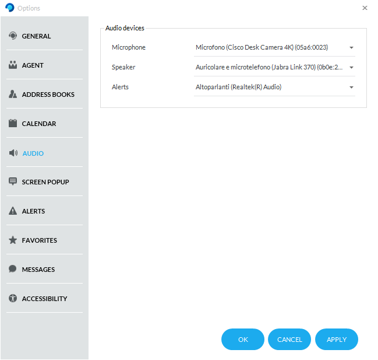Open the GENERAL settings tab

click(36, 36)
